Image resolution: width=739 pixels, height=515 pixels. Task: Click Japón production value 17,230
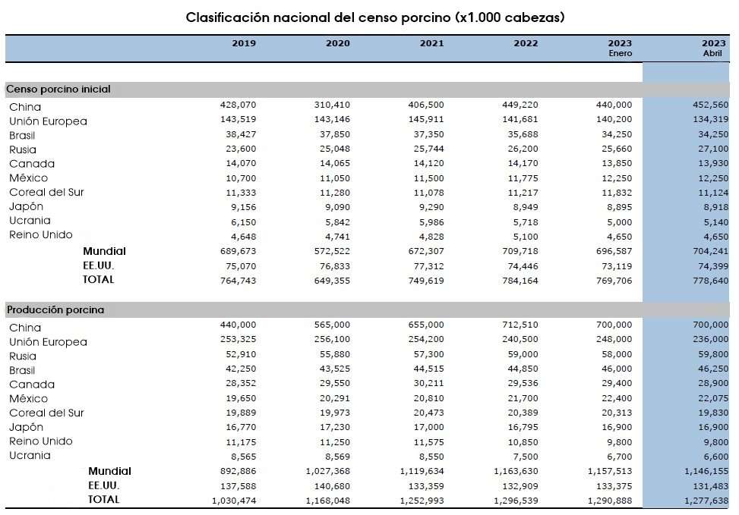click(x=335, y=427)
